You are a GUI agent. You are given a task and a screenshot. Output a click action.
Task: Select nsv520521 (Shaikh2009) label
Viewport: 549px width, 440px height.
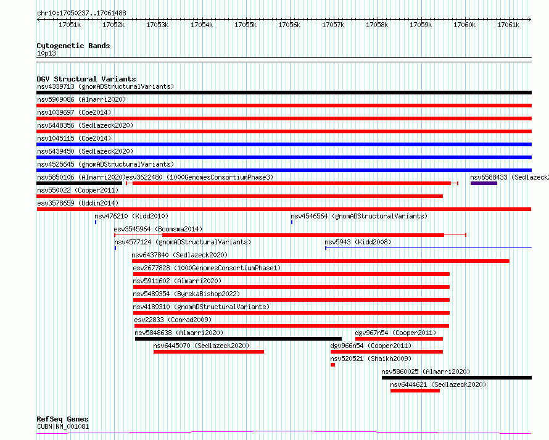click(x=371, y=359)
